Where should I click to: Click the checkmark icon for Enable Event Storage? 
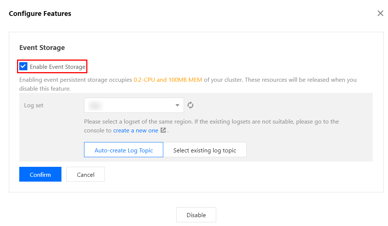(x=23, y=67)
